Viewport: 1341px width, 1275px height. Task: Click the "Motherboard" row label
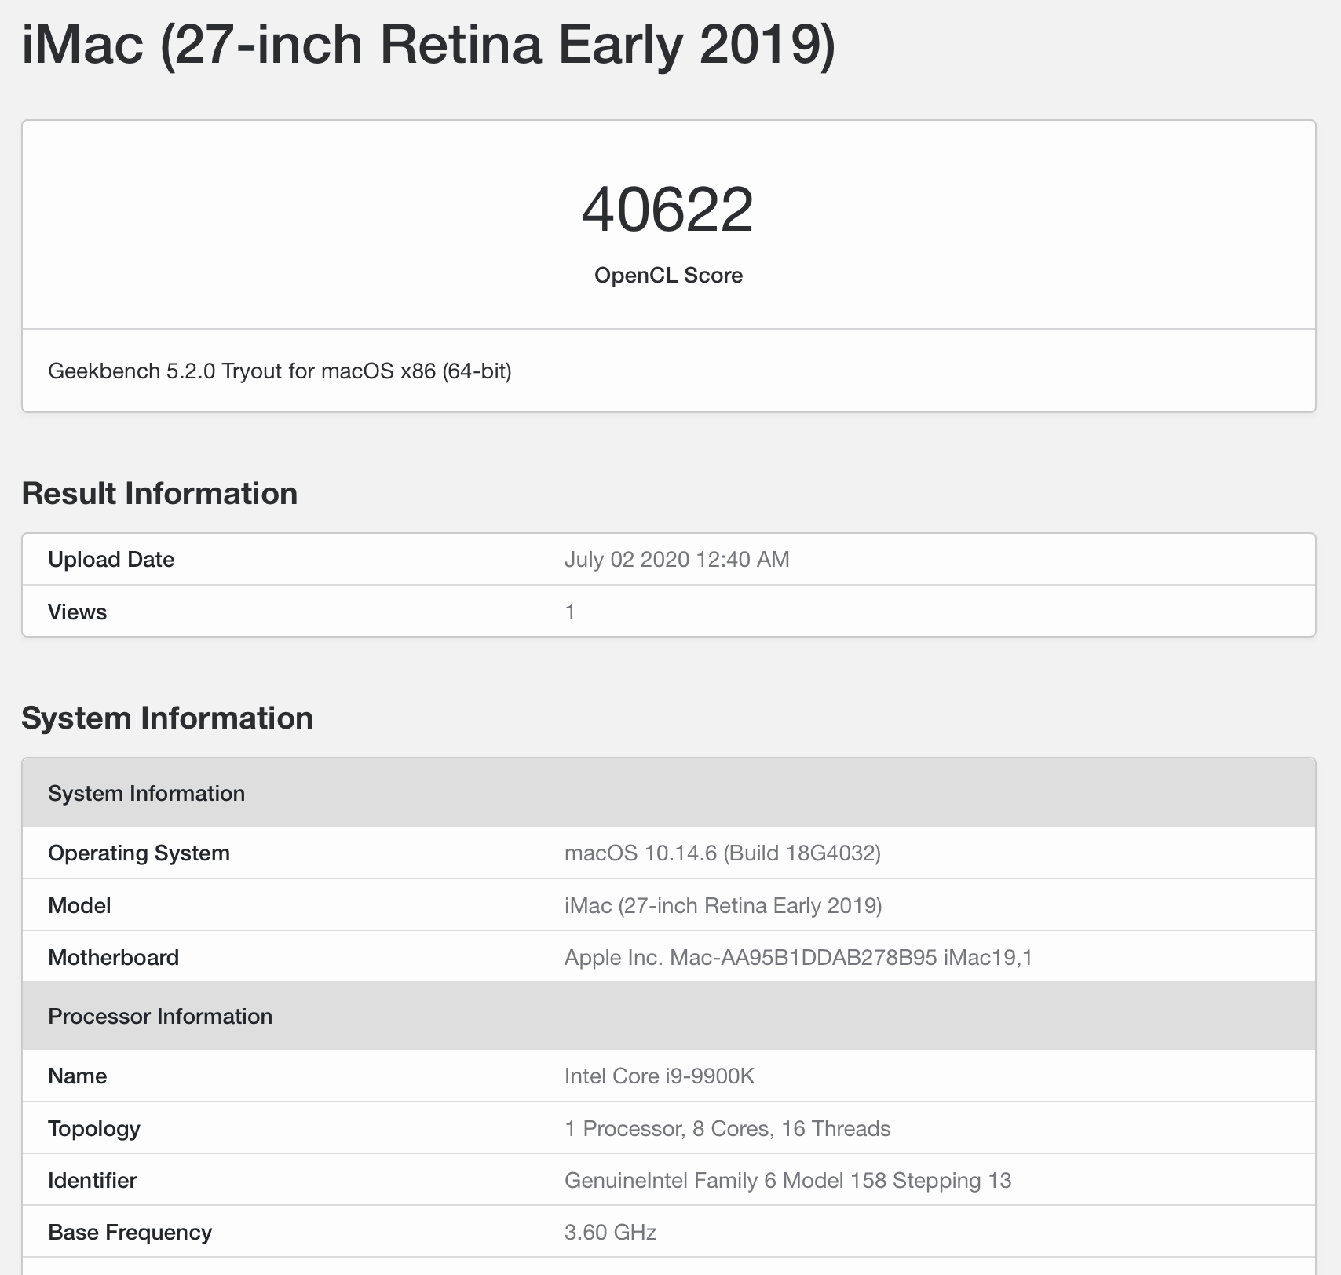pyautogui.click(x=113, y=958)
